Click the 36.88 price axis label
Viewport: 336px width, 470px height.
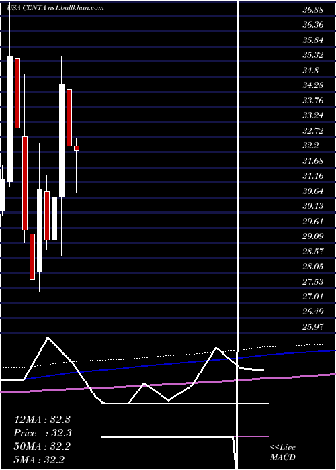tap(313, 10)
